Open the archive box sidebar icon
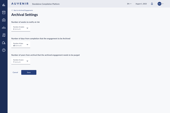The image size is (170, 113). pyautogui.click(x=4, y=12)
